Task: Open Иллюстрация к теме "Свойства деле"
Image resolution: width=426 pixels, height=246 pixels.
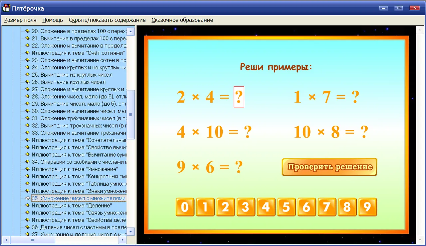Action: point(79,220)
